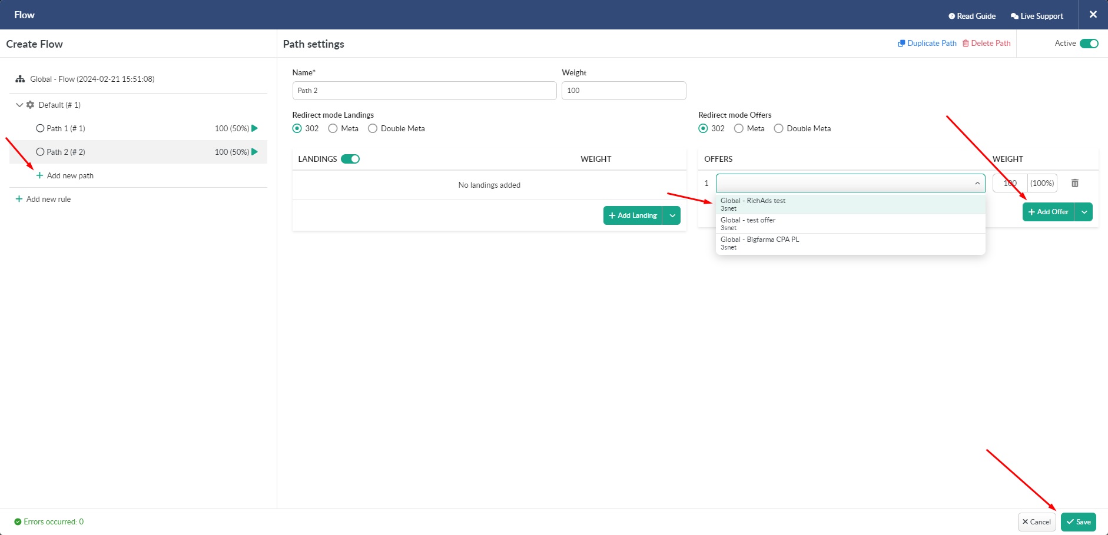Click the Save button
The width and height of the screenshot is (1108, 535).
coord(1078,521)
